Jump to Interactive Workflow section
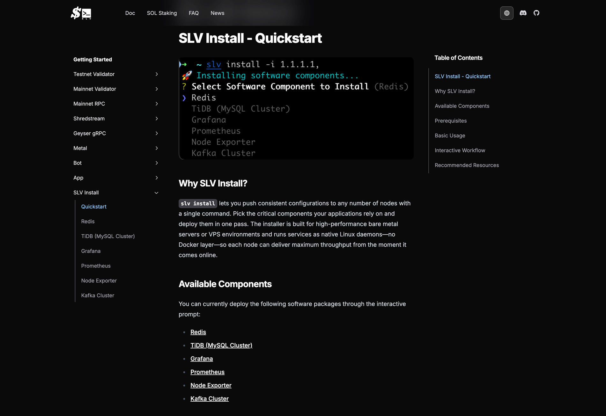606x416 pixels. tap(460, 150)
